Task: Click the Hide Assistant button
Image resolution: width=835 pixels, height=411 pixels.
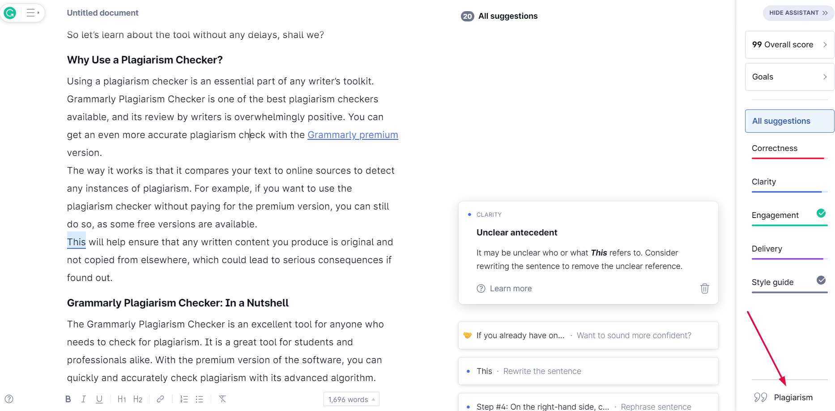Action: (798, 13)
